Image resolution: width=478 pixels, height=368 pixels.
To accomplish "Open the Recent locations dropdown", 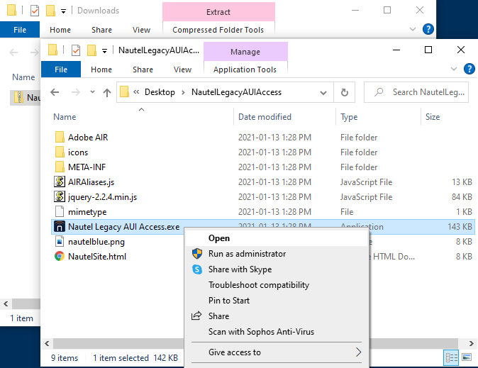I will [92, 91].
